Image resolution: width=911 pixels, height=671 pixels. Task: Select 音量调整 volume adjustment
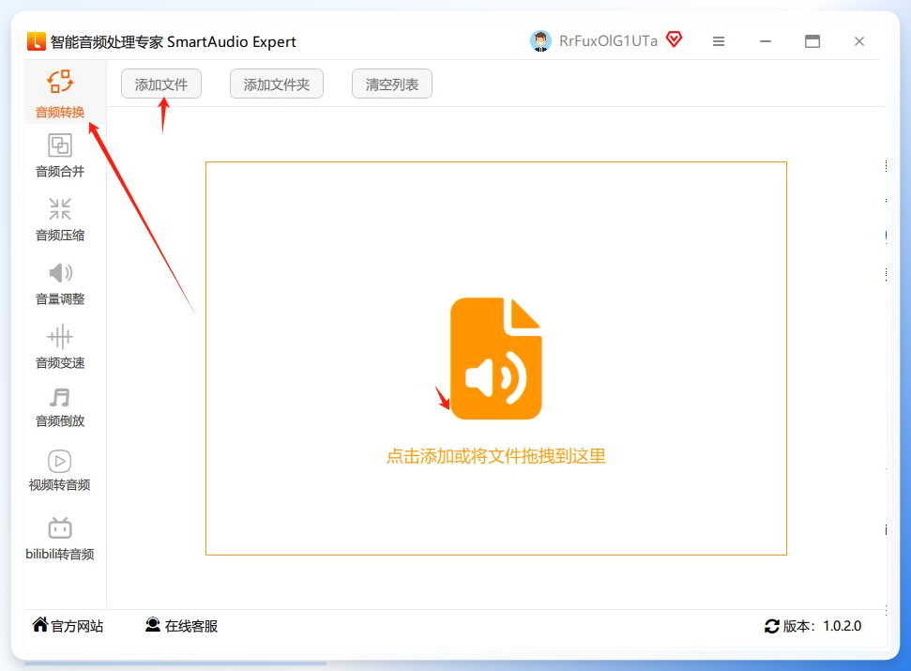pyautogui.click(x=60, y=283)
